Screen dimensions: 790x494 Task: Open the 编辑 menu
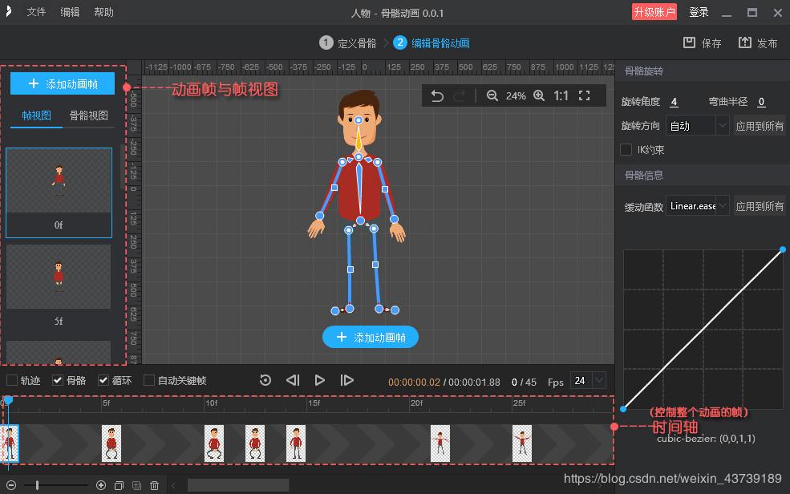click(x=71, y=12)
